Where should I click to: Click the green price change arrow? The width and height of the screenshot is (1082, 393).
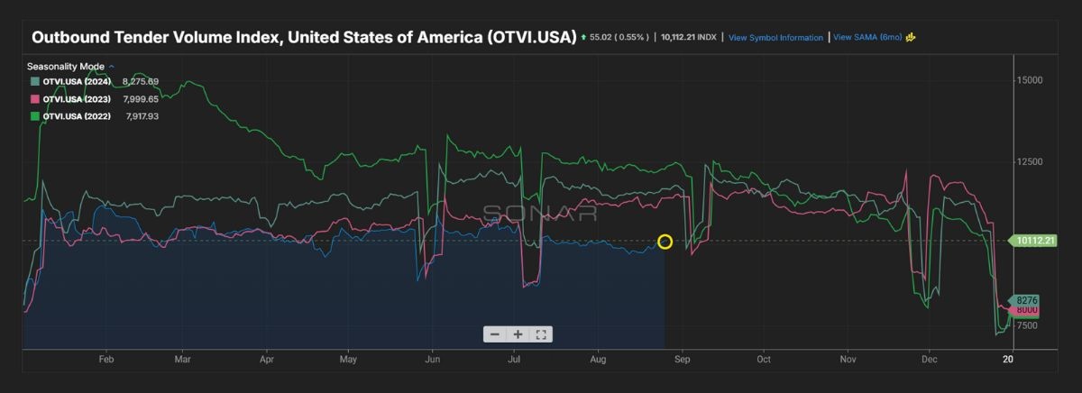(x=583, y=38)
